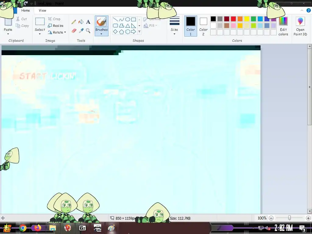Choose the Triangle shape

coord(128,26)
